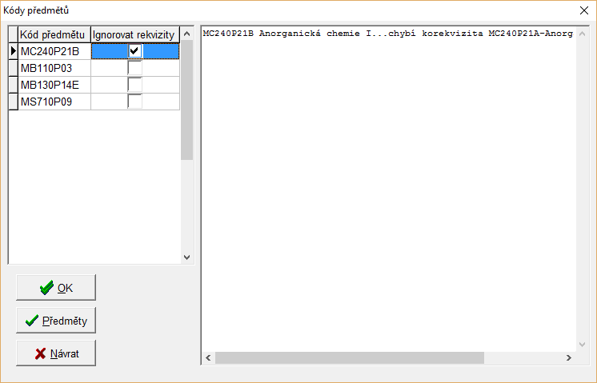597x383 pixels.
Task: Uncheck Ignorovat rekvizity for MC240P21B
Action: [134, 51]
